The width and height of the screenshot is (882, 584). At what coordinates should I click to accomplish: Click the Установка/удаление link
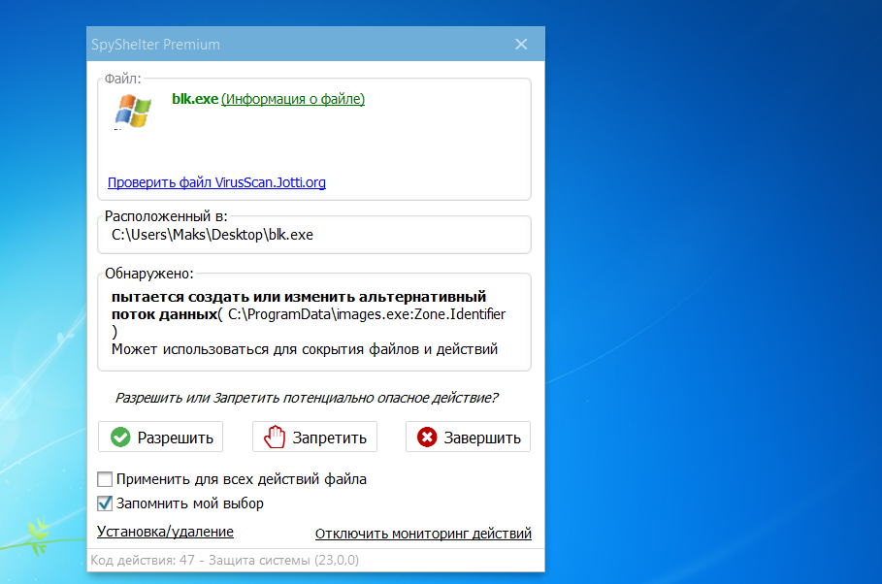[x=165, y=532]
